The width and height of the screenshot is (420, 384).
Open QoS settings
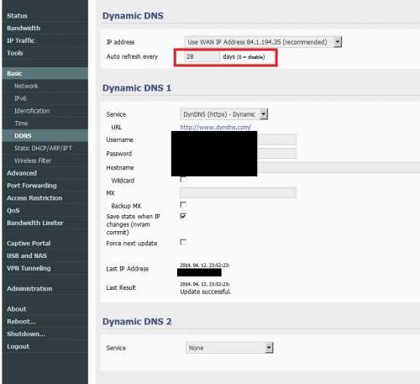click(x=13, y=210)
